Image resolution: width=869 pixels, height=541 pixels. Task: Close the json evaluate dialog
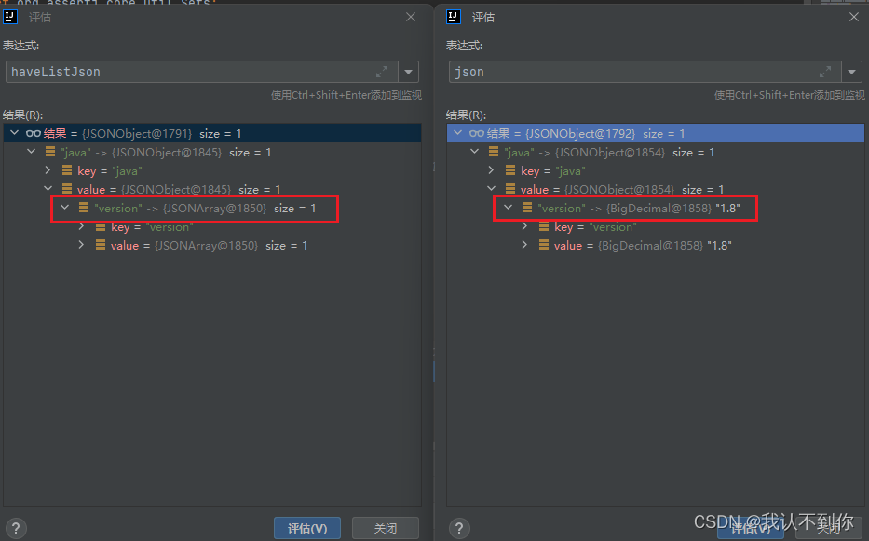pos(854,17)
